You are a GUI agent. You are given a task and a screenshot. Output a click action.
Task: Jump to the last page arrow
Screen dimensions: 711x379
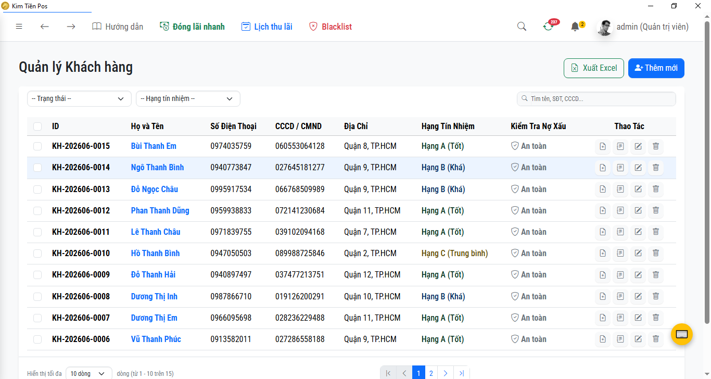(x=461, y=373)
